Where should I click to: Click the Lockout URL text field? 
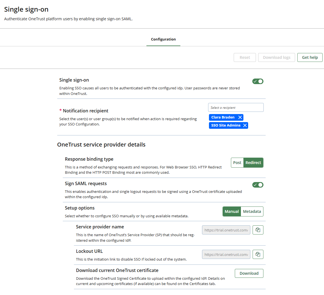pos(226,254)
